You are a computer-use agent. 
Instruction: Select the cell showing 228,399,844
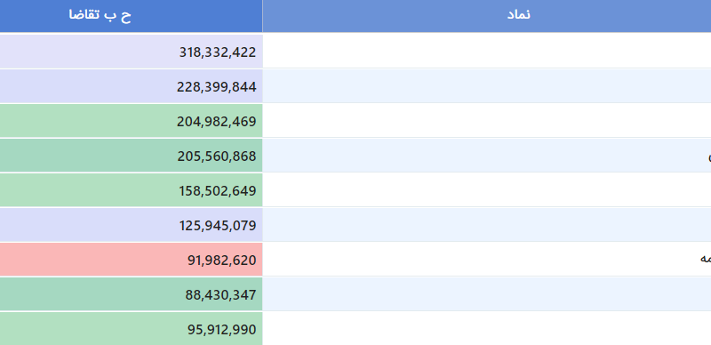pos(131,86)
